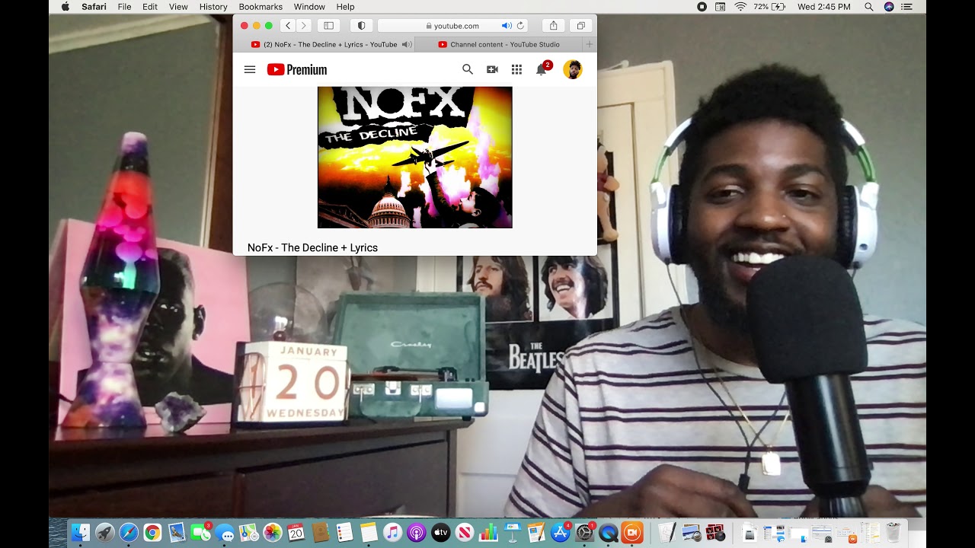Open the Help menu

pyautogui.click(x=345, y=7)
